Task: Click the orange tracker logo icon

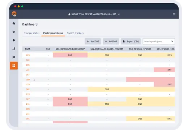Action: (14, 14)
